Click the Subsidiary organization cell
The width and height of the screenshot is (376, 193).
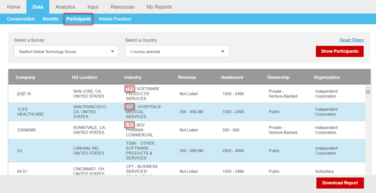[325, 172]
